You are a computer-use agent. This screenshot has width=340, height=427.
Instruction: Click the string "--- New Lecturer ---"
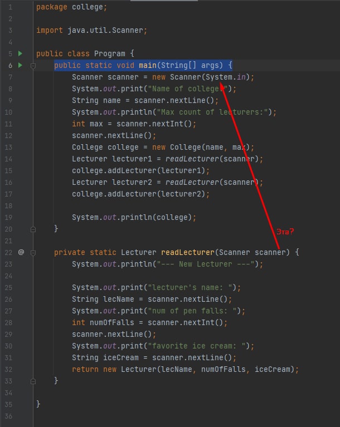click(205, 264)
